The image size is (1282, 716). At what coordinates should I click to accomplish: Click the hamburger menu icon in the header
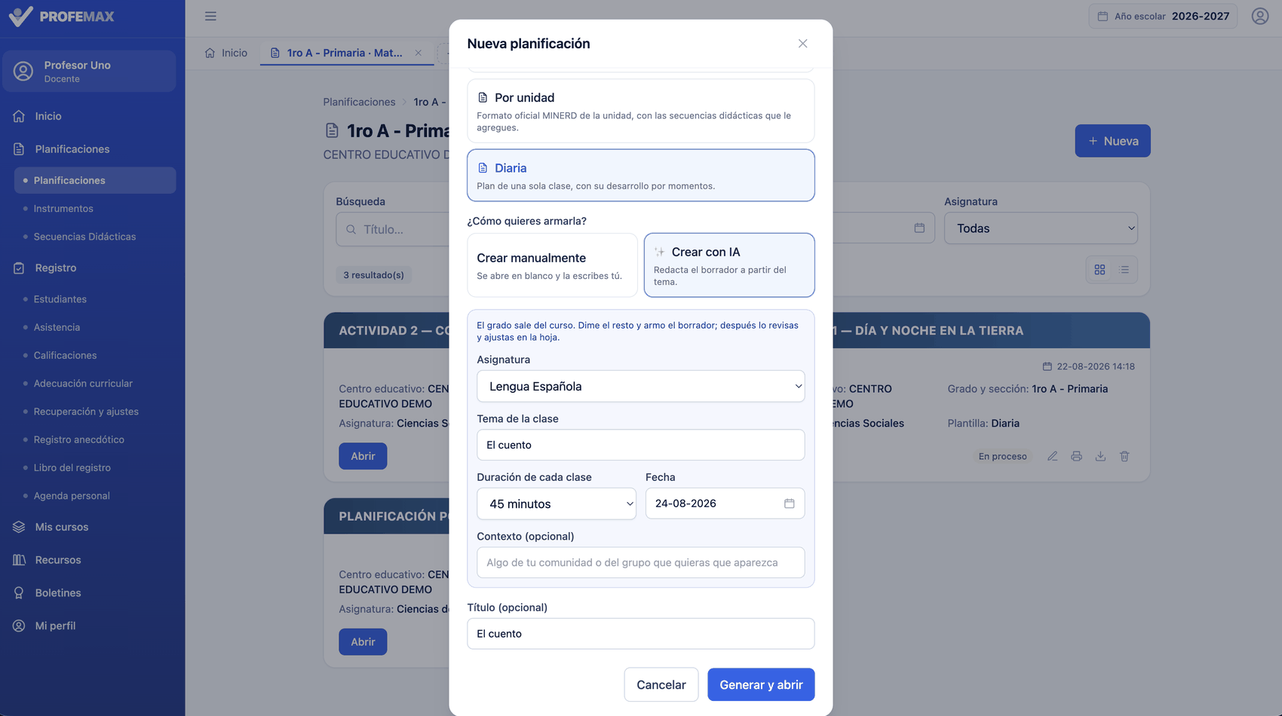[x=210, y=16]
